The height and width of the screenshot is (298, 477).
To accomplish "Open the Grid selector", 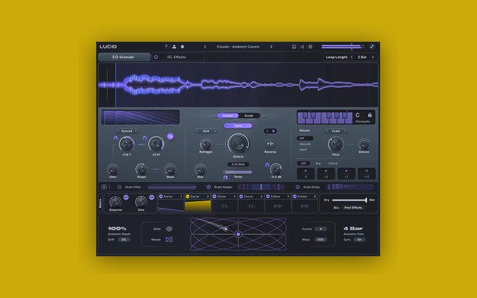I will pos(206,131).
